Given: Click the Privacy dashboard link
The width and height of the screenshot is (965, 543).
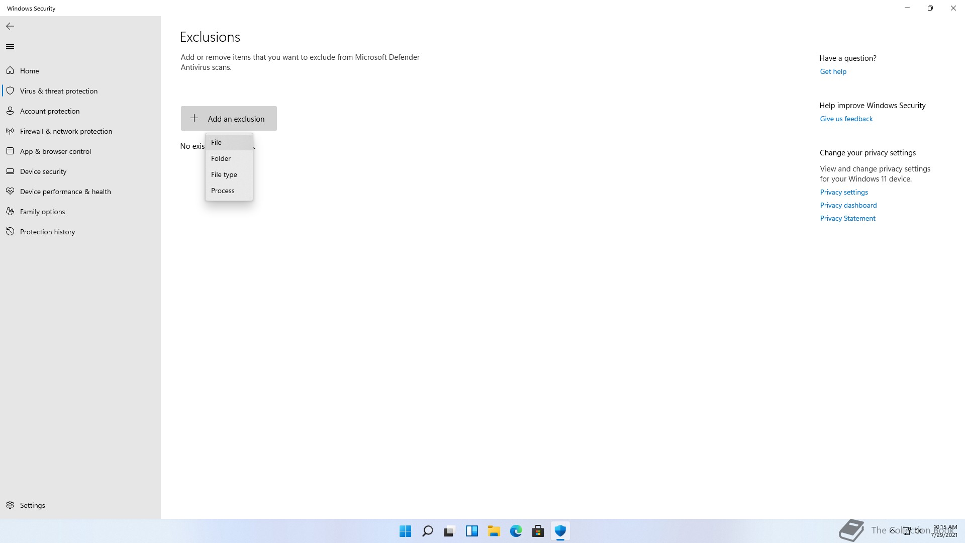Looking at the screenshot, I should coord(848,206).
